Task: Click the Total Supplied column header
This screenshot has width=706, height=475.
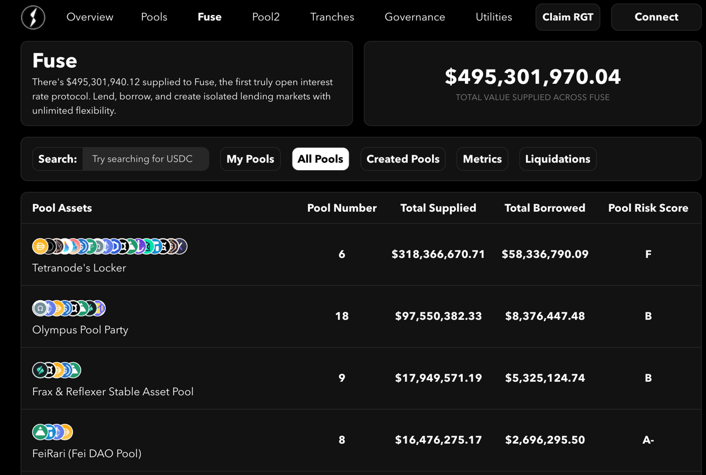Action: (x=438, y=208)
